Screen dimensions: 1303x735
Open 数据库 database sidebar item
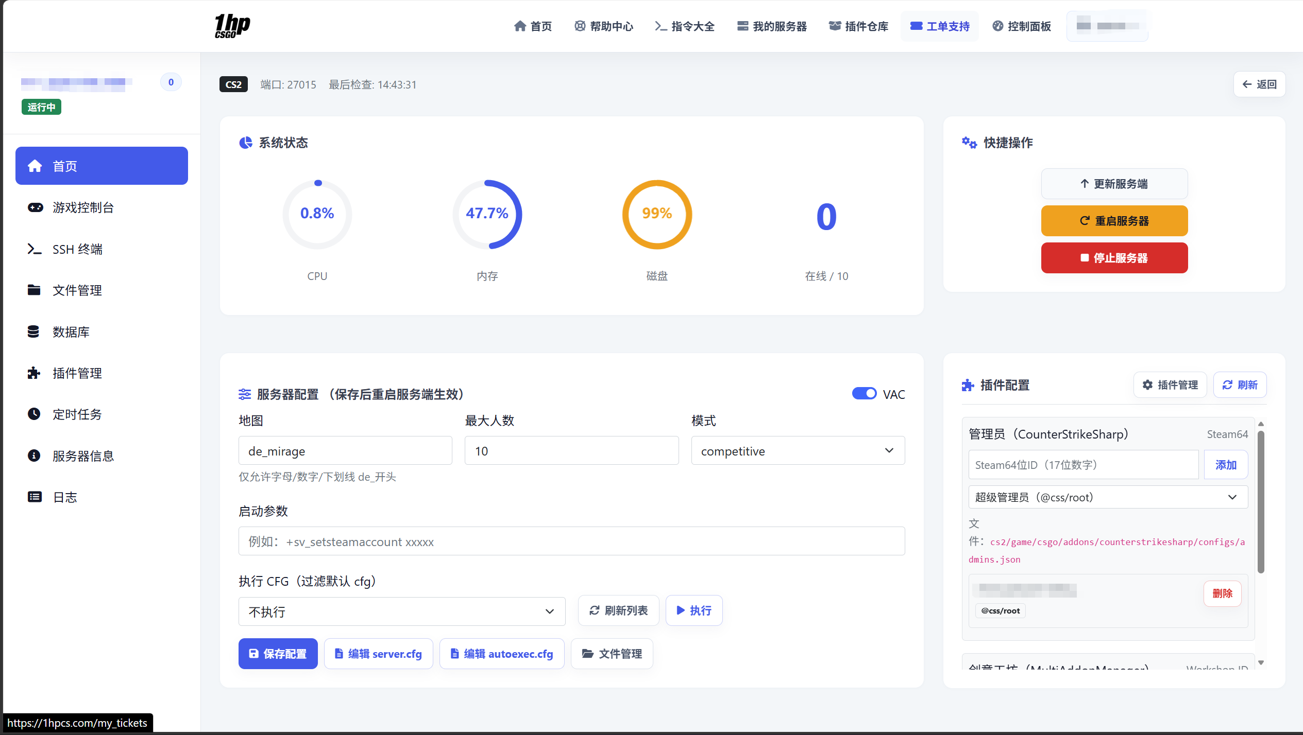[x=101, y=332]
